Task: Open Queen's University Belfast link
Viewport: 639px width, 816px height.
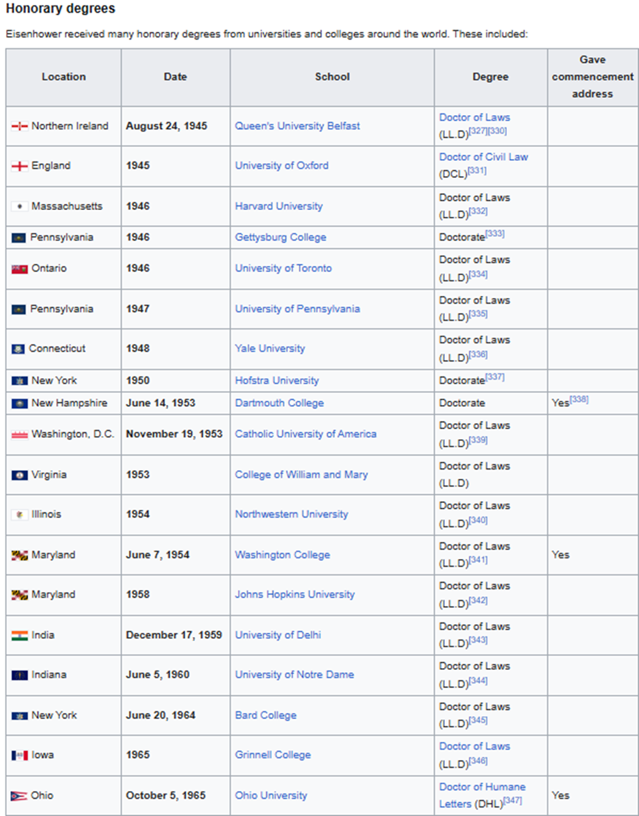Action: tap(297, 126)
